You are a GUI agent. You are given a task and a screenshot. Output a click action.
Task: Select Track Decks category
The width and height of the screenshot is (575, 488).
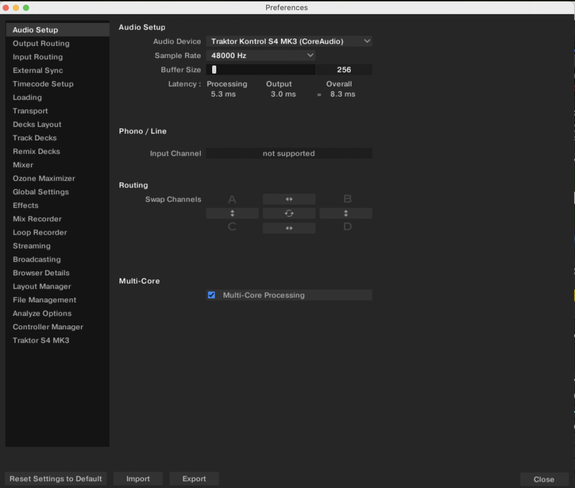tap(57, 138)
